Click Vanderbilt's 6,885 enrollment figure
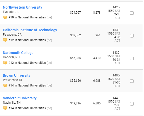Screen dimensions: 144x116 tap(97, 103)
